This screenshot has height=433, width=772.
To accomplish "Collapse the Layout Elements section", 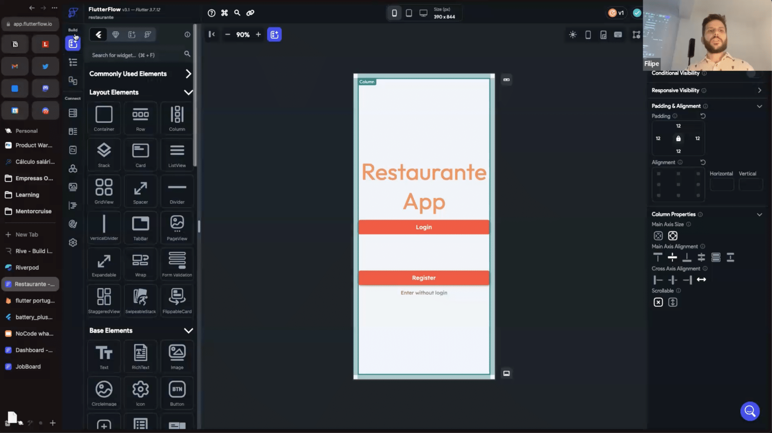I will (188, 92).
